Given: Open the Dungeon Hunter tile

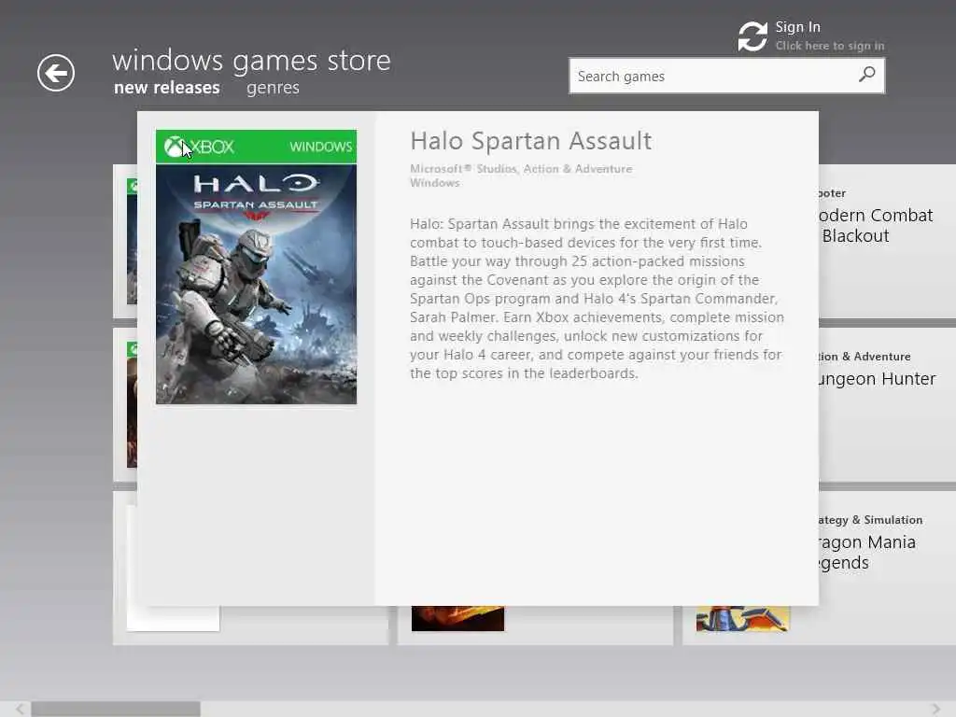Looking at the screenshot, I should coord(887,405).
